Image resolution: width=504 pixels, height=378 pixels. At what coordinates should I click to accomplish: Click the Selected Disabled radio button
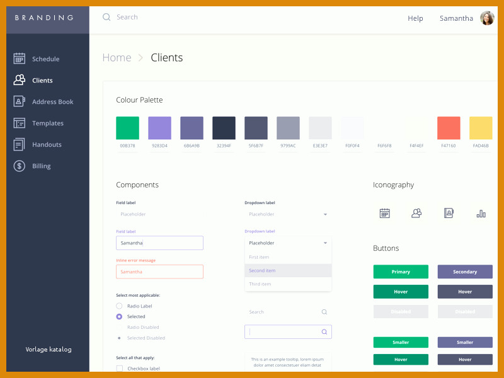[119, 338]
